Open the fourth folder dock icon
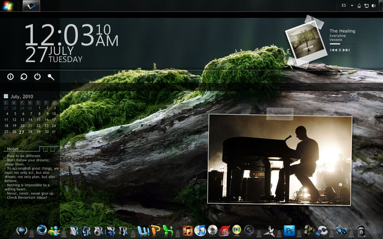This screenshot has width=383, height=239. [111, 231]
